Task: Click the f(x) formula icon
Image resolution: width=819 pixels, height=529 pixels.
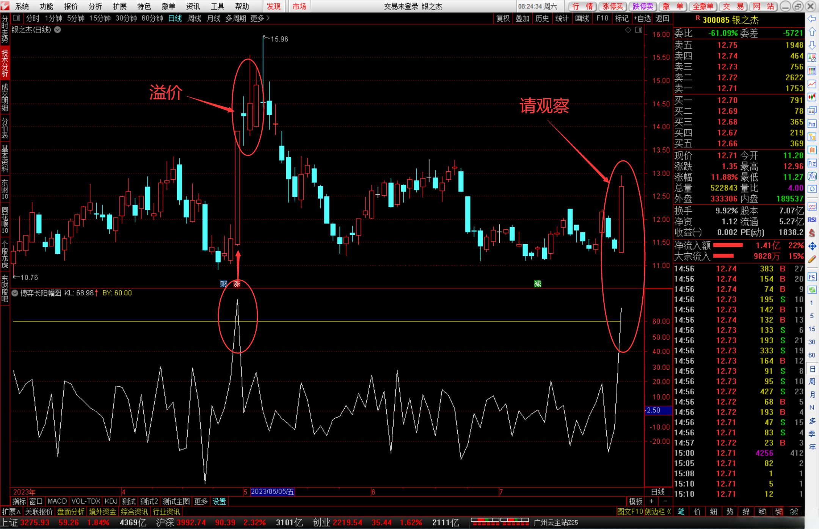Action: (812, 176)
